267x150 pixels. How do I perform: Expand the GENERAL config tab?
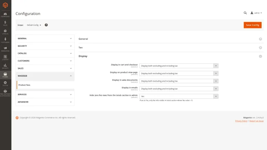point(45,38)
